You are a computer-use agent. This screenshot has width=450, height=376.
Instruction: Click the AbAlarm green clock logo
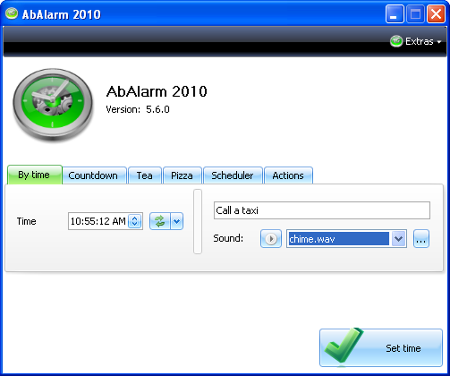[53, 105]
